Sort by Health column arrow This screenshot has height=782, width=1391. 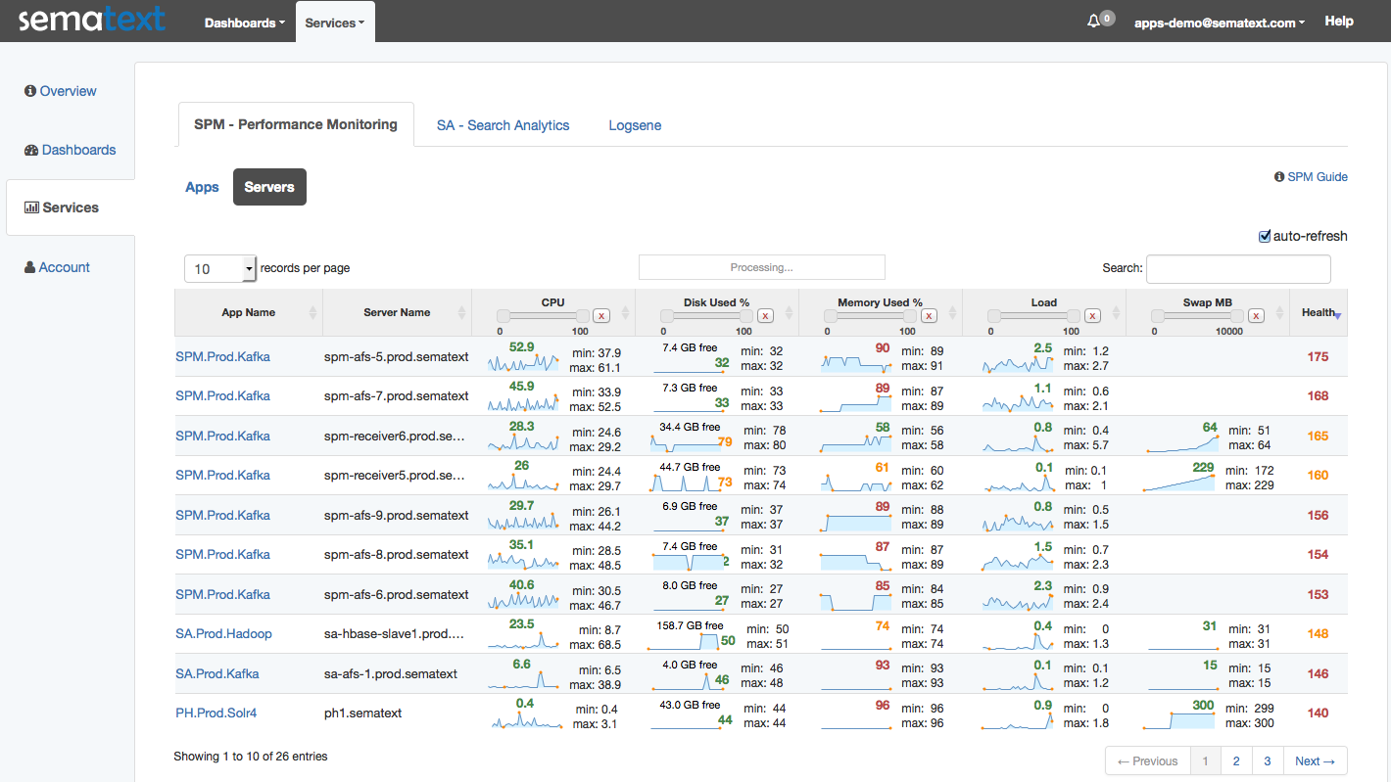coord(1338,315)
